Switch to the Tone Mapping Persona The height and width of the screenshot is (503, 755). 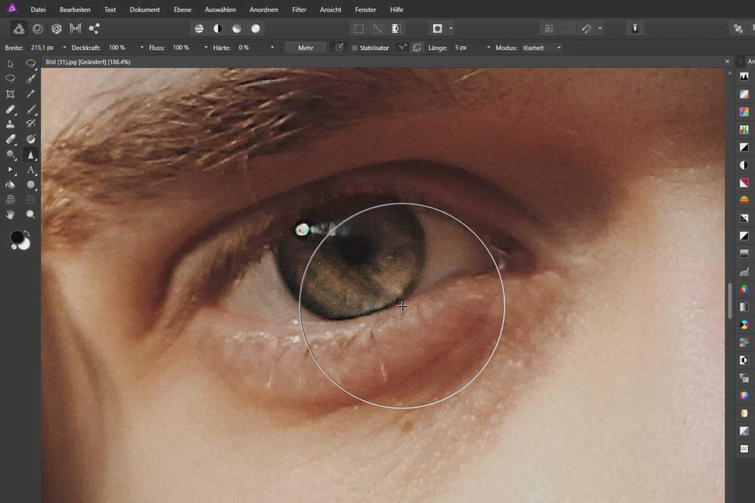tap(75, 28)
